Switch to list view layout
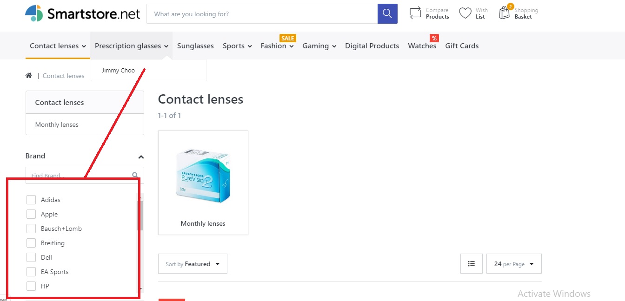The height and width of the screenshot is (301, 625). pyautogui.click(x=471, y=263)
